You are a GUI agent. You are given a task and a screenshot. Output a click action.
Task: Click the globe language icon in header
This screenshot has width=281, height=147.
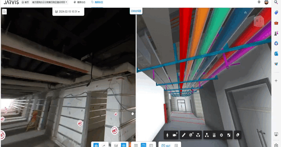[259, 2]
